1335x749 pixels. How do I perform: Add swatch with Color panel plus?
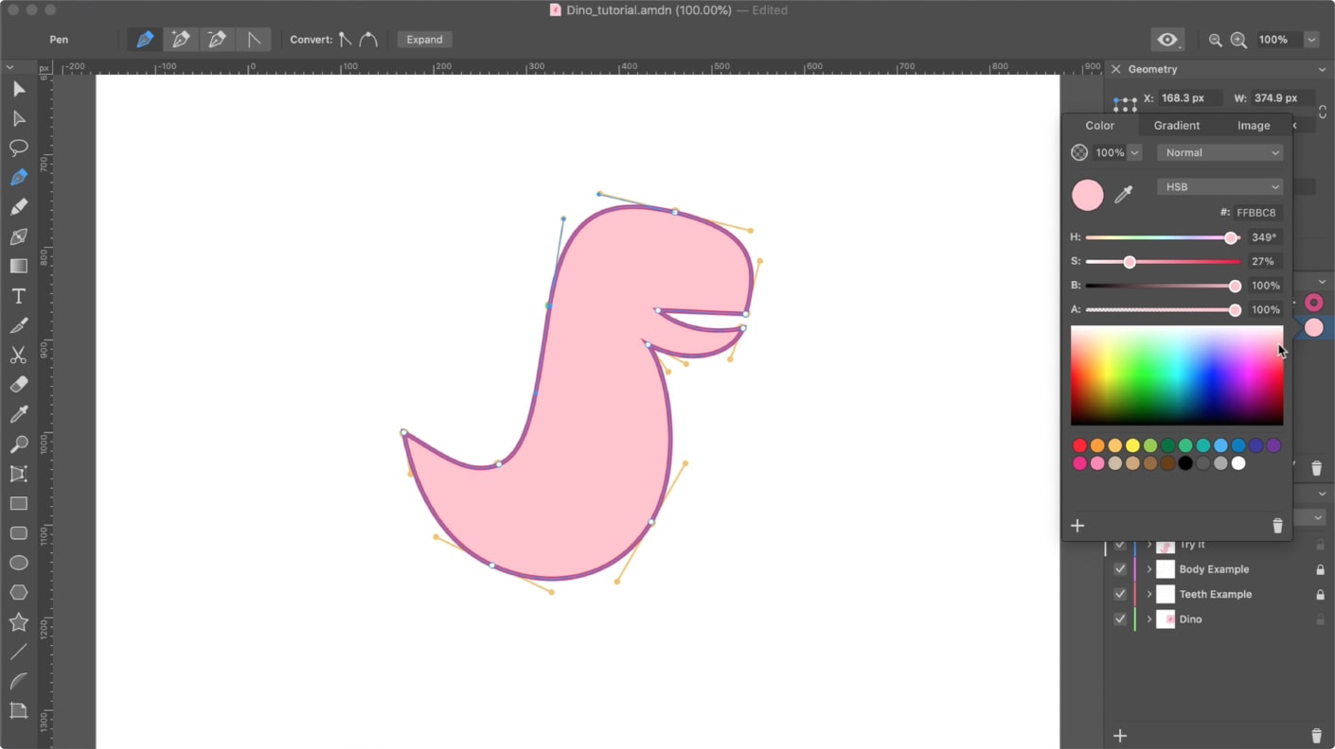pos(1077,526)
